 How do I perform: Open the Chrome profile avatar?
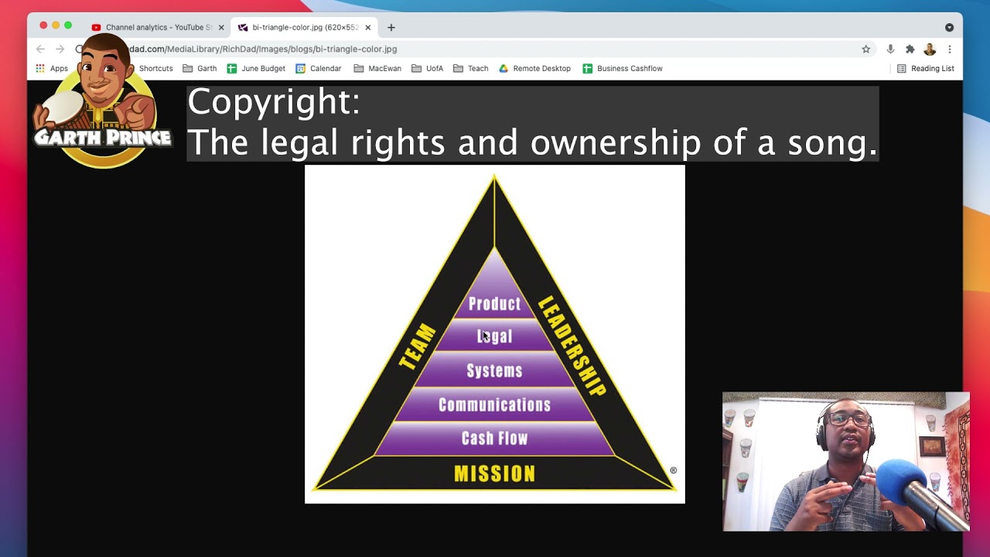point(930,49)
